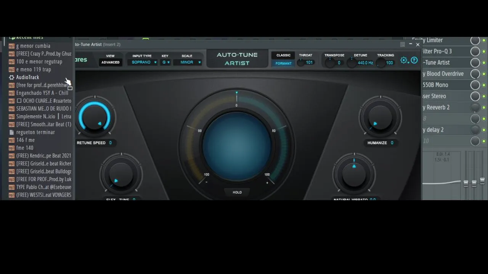Select 'Simplemente N..icio | Letra' file
Viewport: 488px width, 274px height.
(x=44, y=116)
